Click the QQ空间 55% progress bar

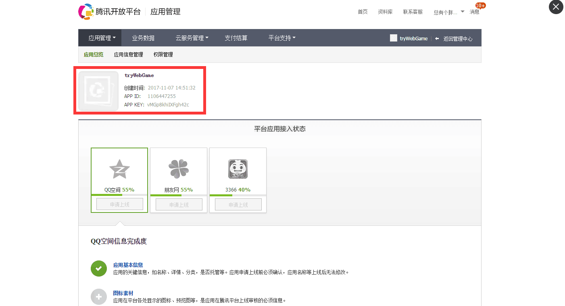pyautogui.click(x=119, y=195)
